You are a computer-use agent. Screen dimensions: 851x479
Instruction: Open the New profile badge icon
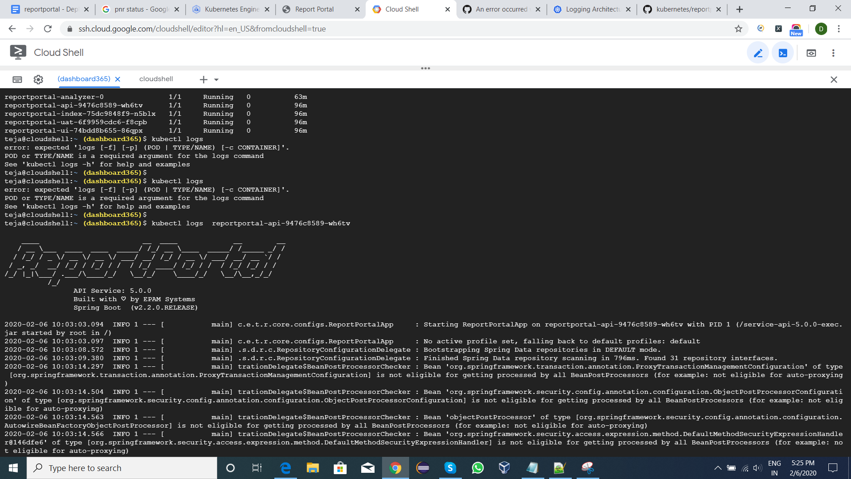796,29
